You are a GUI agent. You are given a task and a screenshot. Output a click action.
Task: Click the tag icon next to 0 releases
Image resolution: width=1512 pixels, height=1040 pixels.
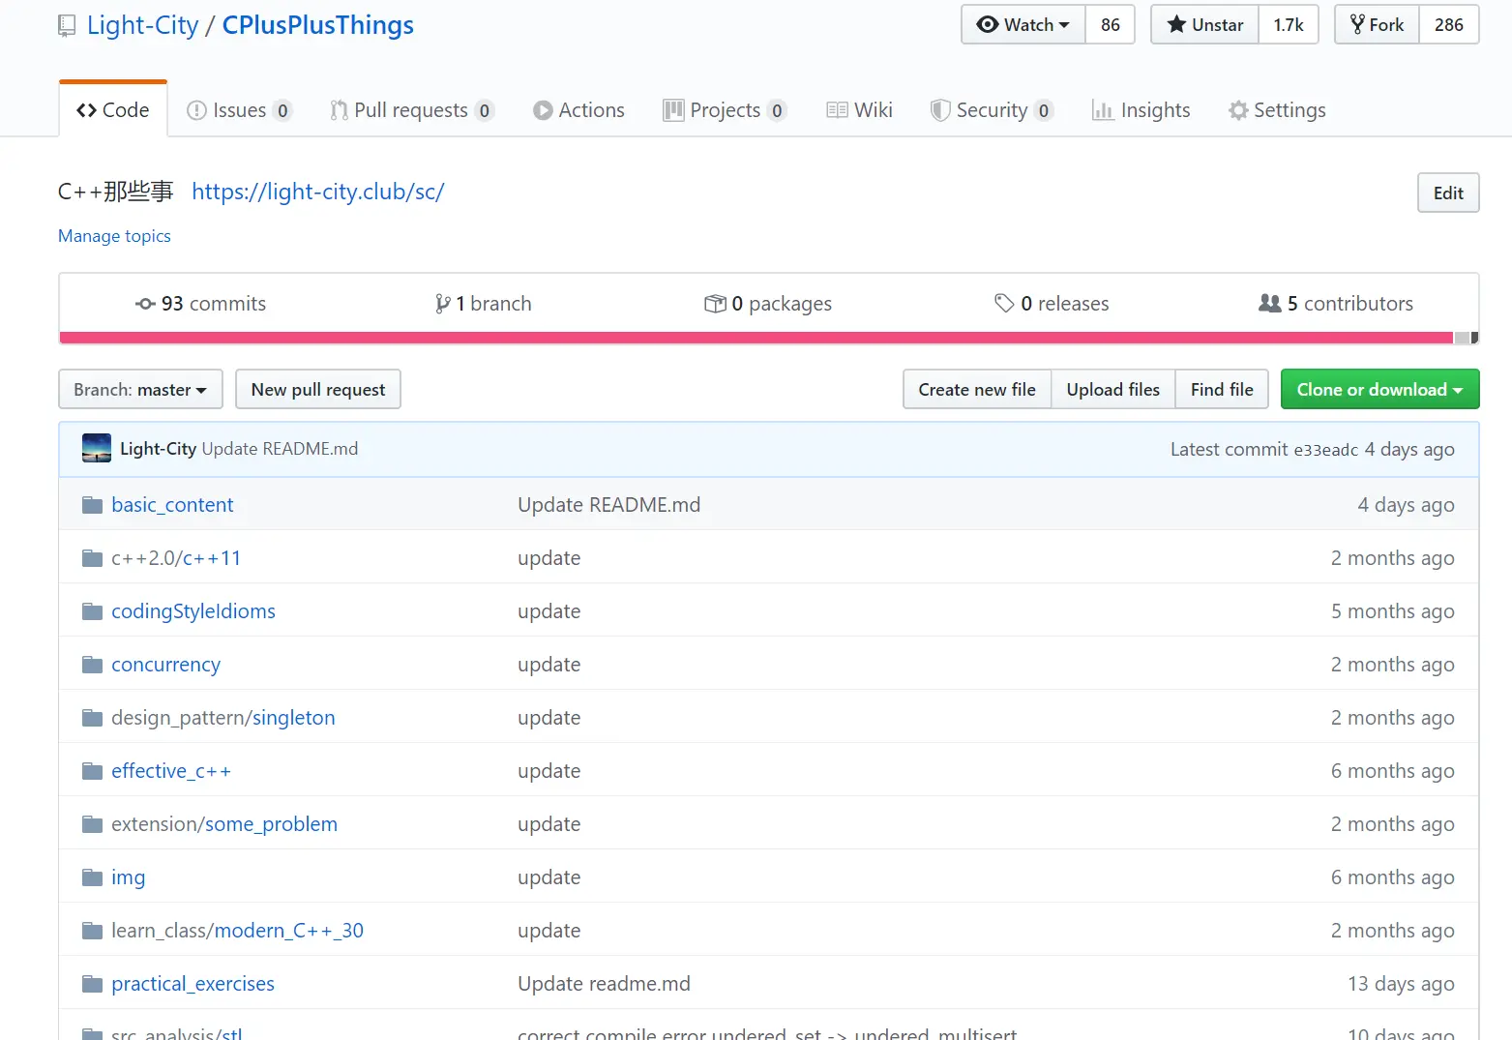pos(1004,304)
